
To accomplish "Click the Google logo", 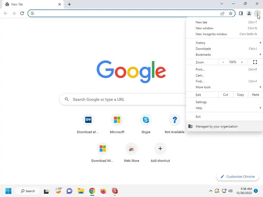I will pos(131,72).
